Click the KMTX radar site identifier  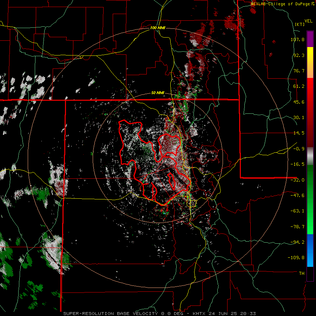[199, 314]
